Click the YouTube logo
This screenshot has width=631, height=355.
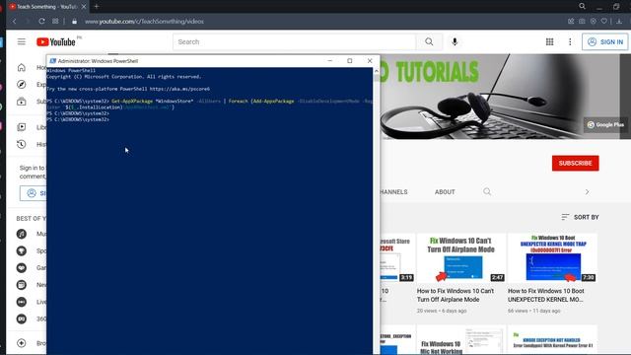(56, 41)
